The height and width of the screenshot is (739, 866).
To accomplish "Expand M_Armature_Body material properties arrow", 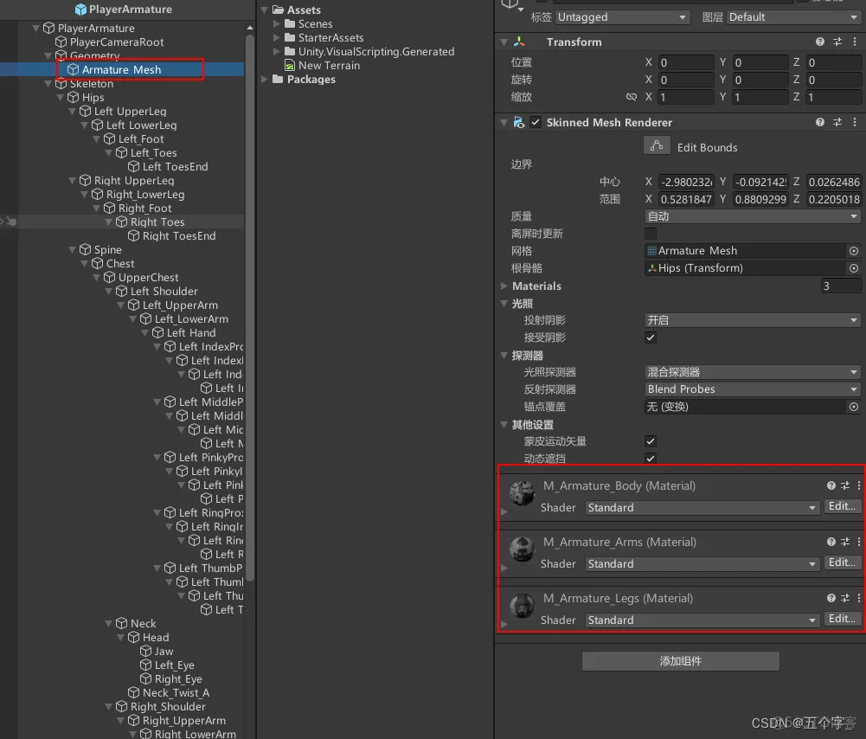I will click(x=504, y=512).
